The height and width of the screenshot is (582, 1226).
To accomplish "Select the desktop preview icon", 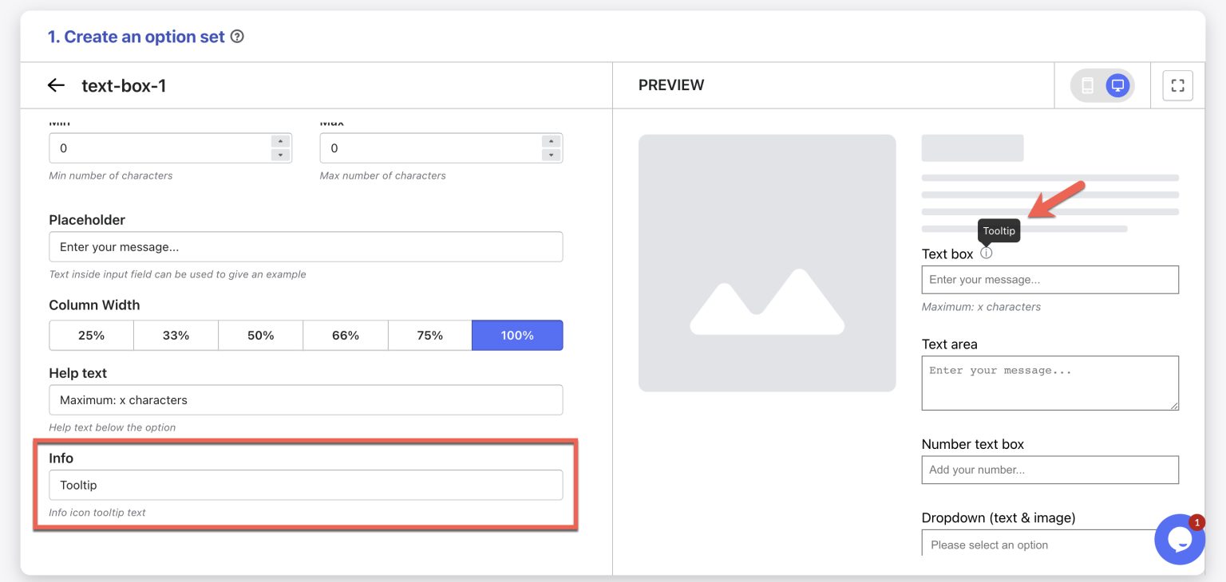I will pyautogui.click(x=1117, y=85).
